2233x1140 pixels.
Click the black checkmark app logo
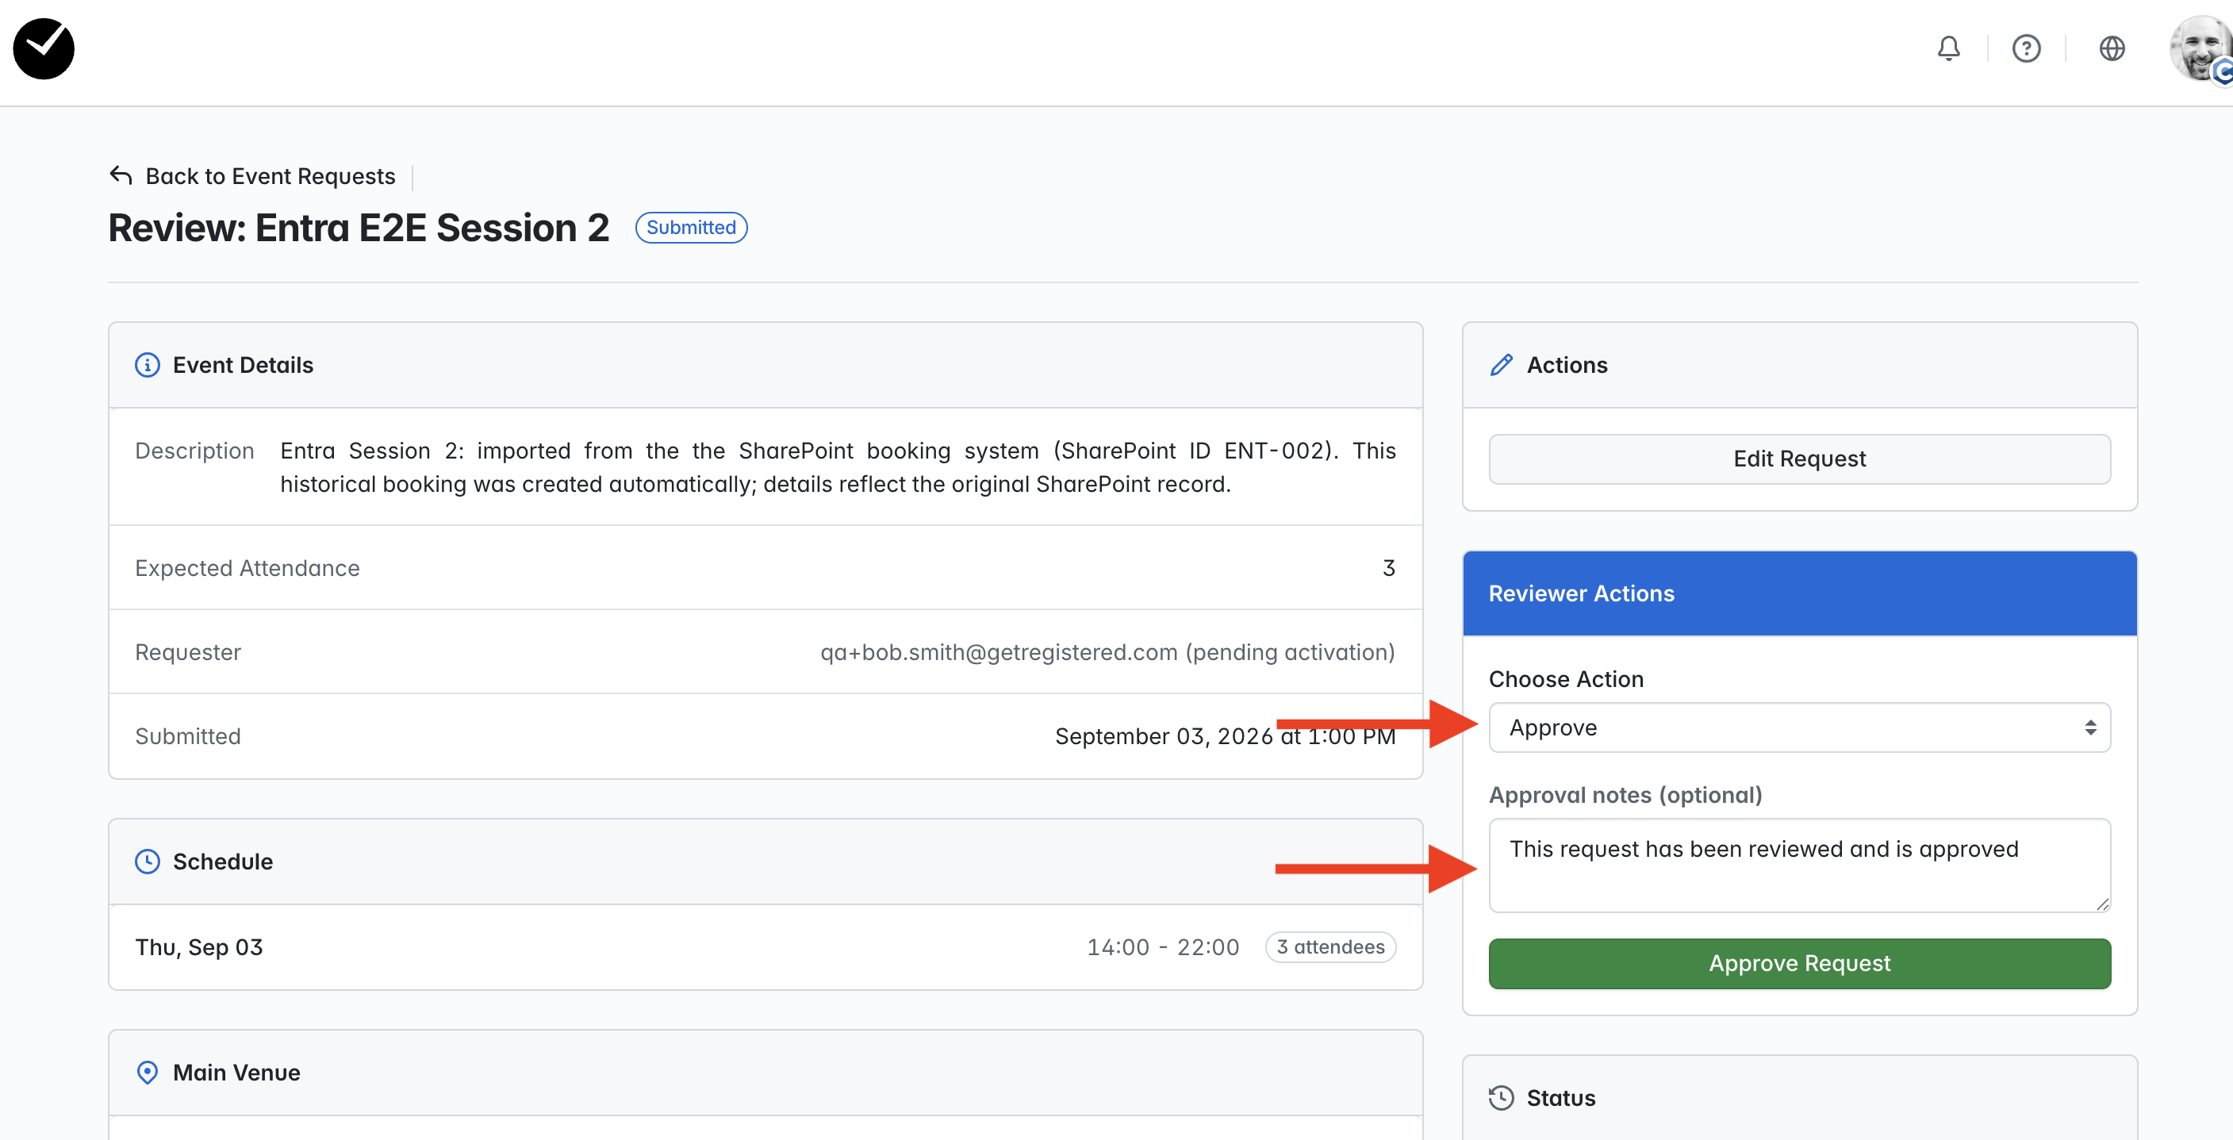pyautogui.click(x=44, y=48)
